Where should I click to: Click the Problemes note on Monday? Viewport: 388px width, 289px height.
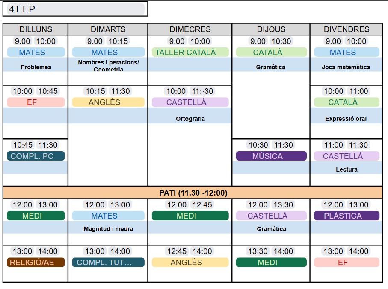coord(36,67)
